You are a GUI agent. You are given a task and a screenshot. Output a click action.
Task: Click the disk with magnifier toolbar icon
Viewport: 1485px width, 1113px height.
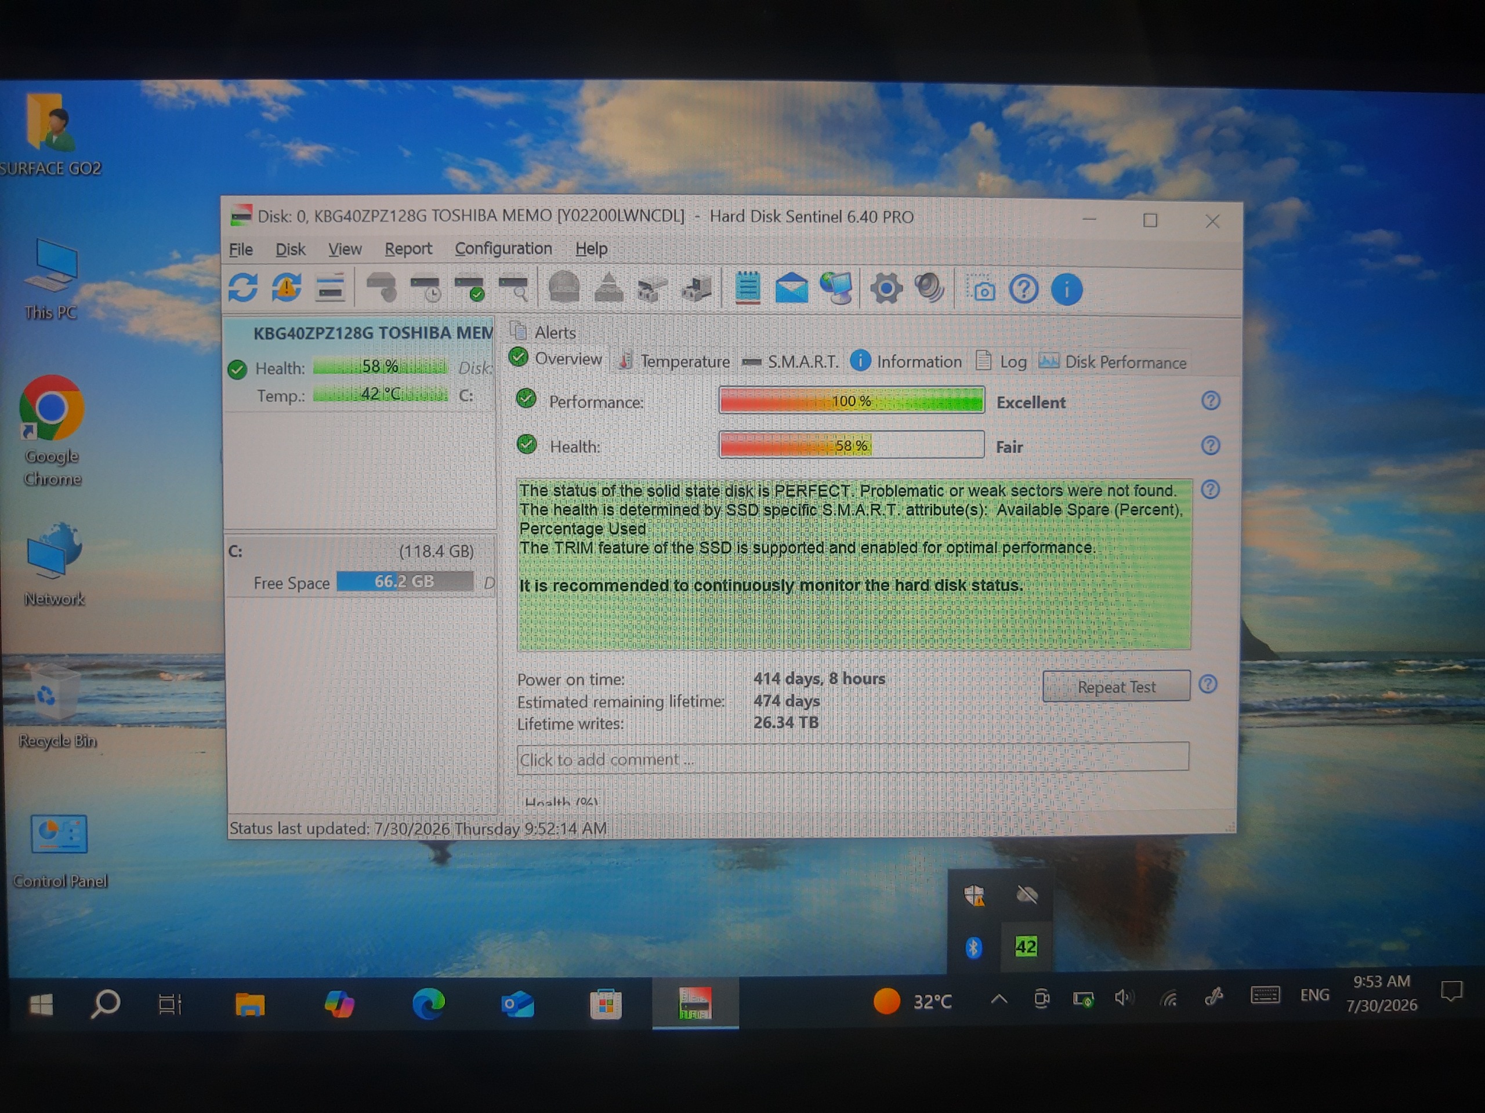[513, 289]
